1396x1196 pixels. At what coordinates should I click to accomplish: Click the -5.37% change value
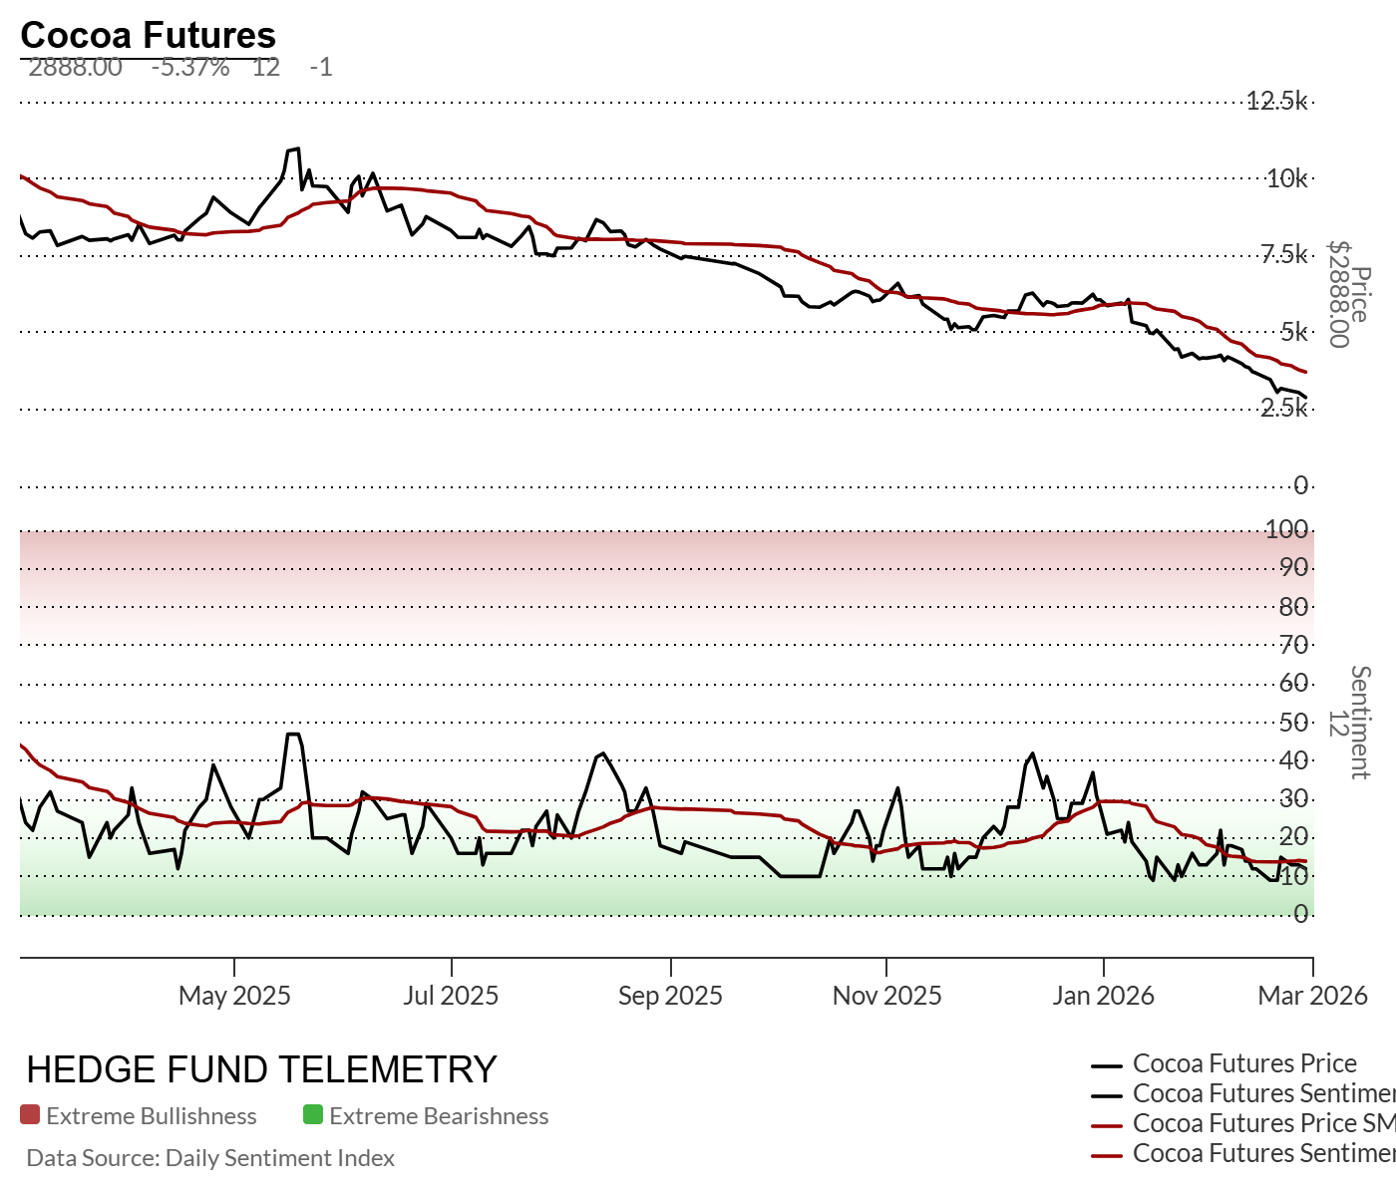[190, 68]
